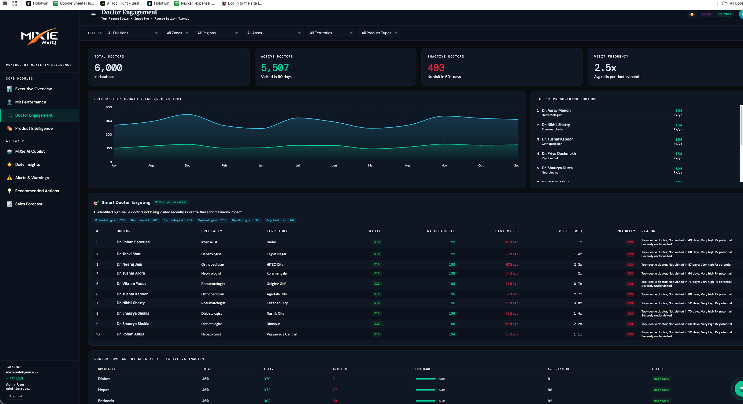Expand the All Divisions filter dropdown
This screenshot has width=743, height=404.
(x=132, y=33)
